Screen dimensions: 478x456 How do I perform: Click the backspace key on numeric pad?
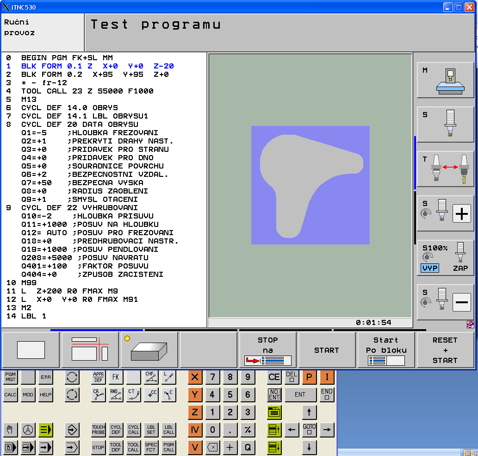click(x=212, y=448)
